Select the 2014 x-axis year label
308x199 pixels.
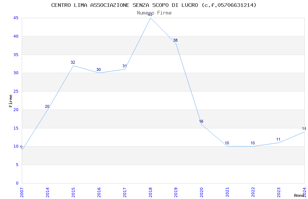coord(47,192)
